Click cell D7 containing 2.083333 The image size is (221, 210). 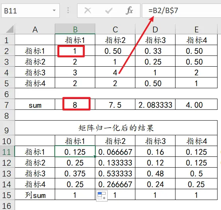pos(155,104)
